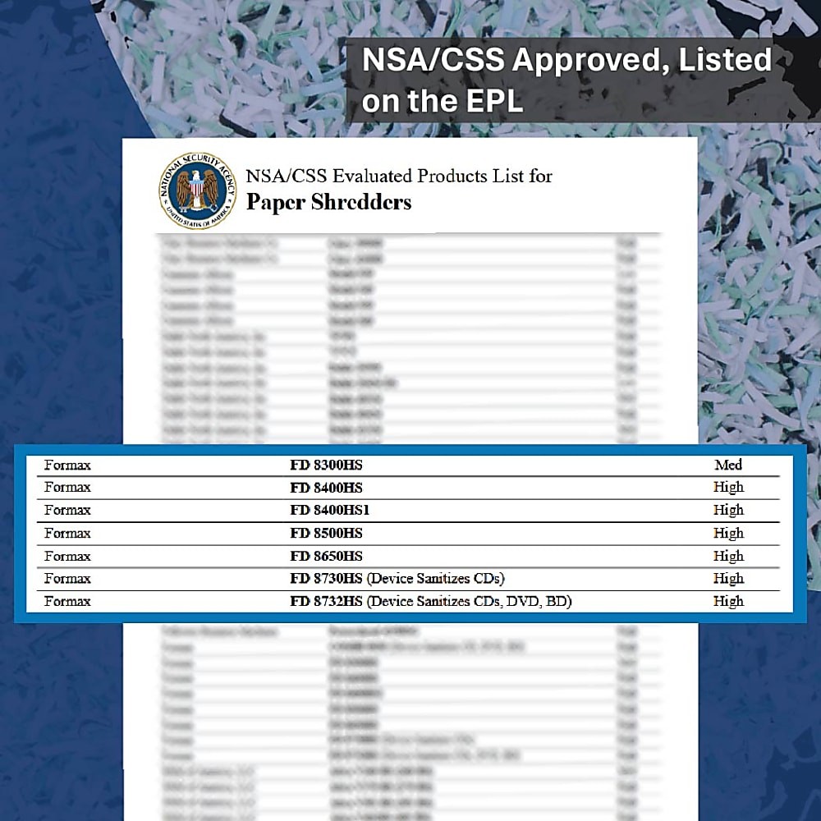Image resolution: width=821 pixels, height=821 pixels.
Task: Select "Formax" vendor in the FD 8730HS row
Action: [67, 578]
